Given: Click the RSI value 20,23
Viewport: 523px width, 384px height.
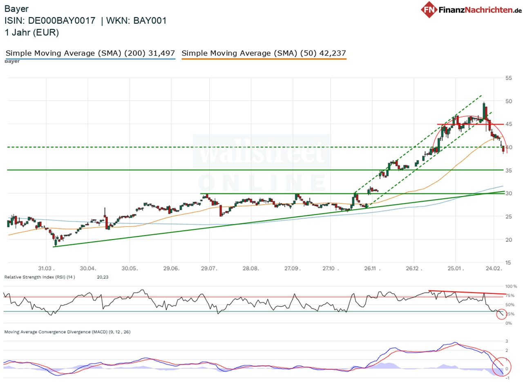Looking at the screenshot, I should coord(102,277).
